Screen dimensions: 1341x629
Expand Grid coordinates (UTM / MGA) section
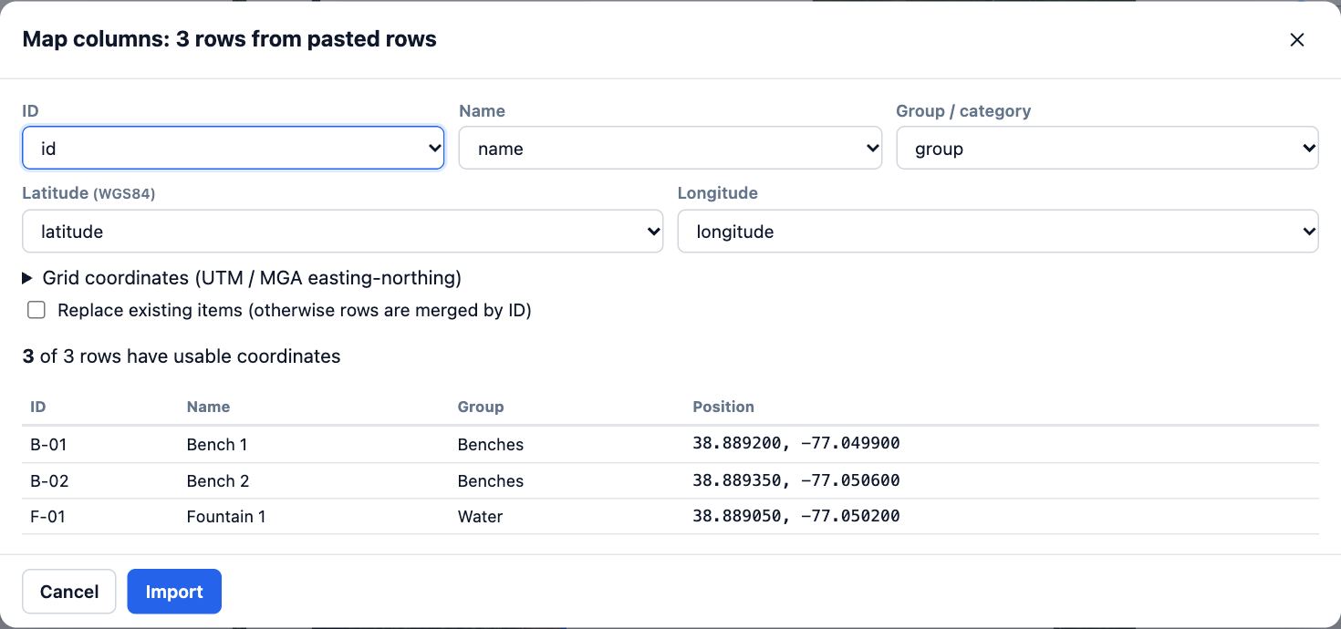(242, 278)
